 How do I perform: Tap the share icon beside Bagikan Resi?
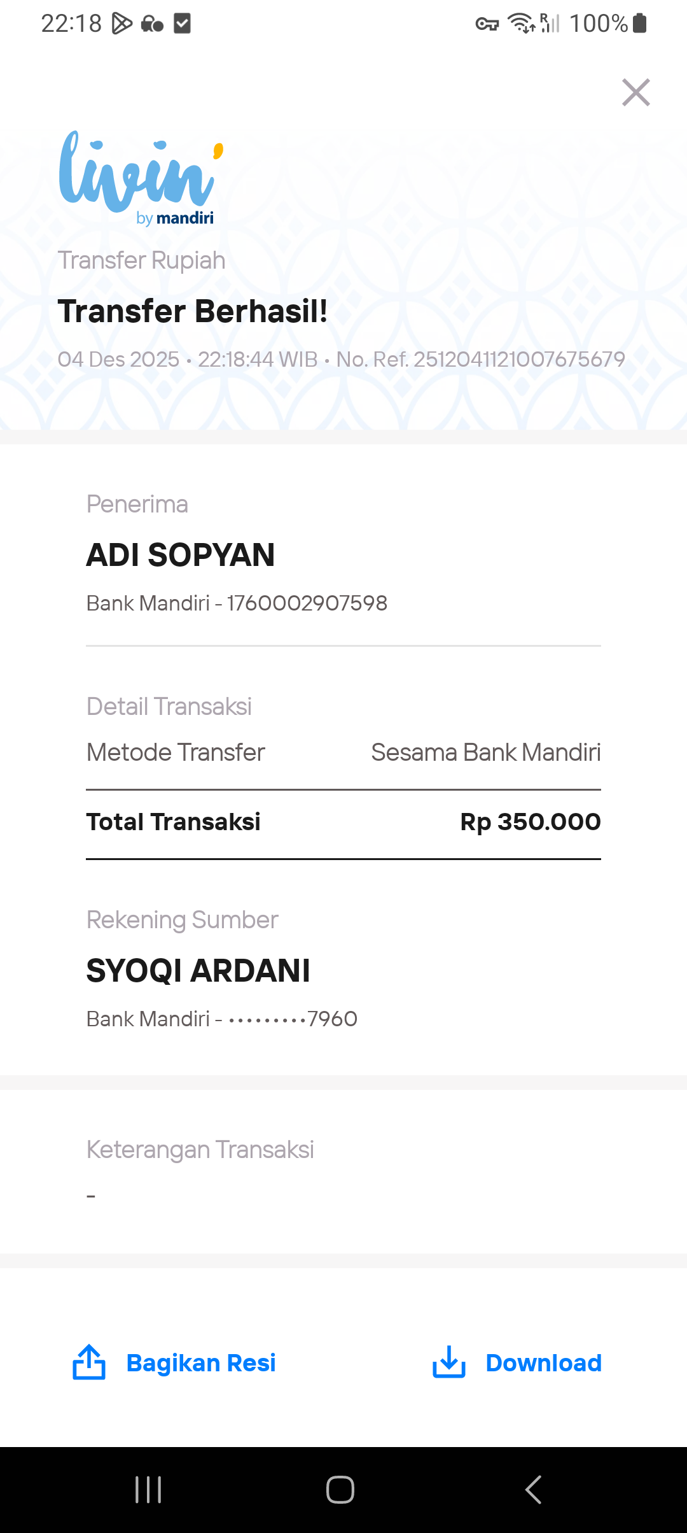89,1362
